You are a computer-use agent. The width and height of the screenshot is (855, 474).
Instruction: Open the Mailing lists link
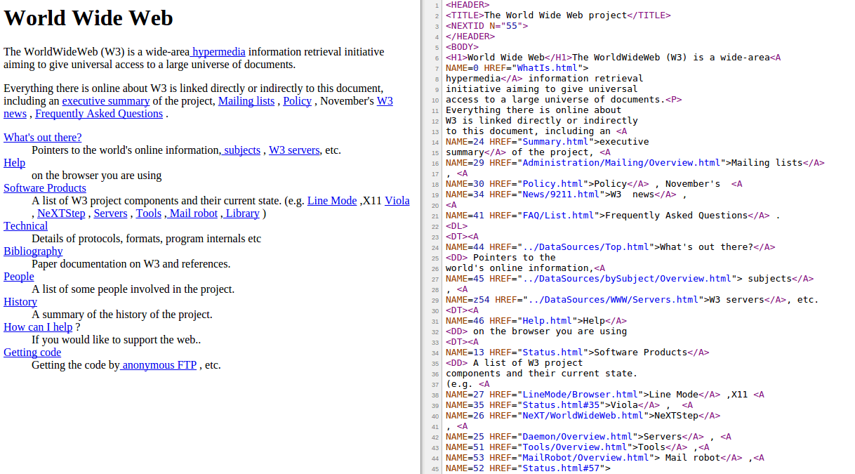[x=246, y=100]
